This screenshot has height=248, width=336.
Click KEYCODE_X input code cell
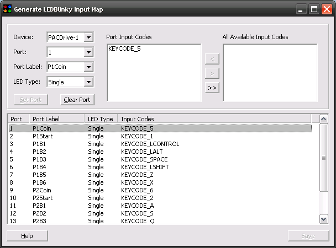click(137, 182)
